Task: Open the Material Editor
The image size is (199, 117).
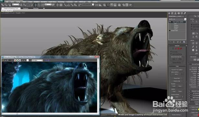Action: 119,5
